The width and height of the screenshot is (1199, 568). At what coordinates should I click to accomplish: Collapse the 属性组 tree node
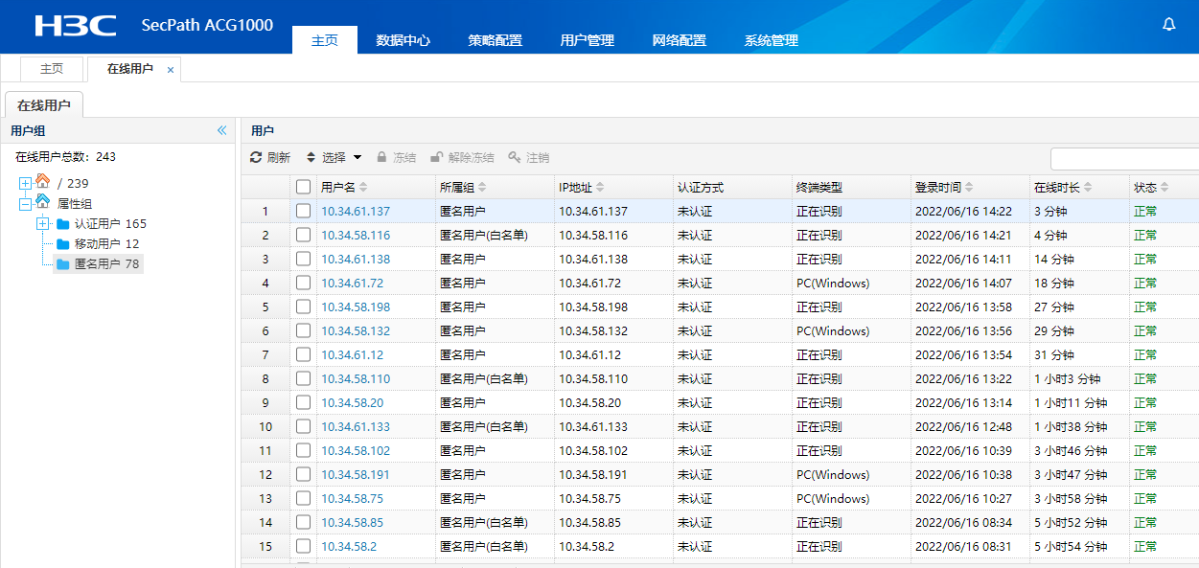(x=25, y=203)
